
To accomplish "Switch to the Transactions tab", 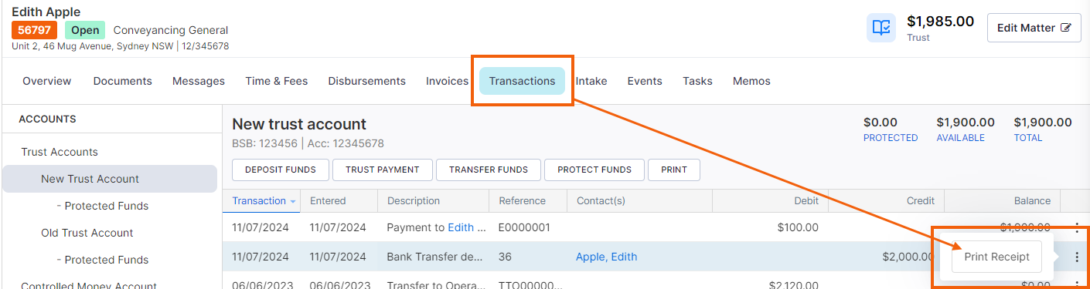I will 522,81.
